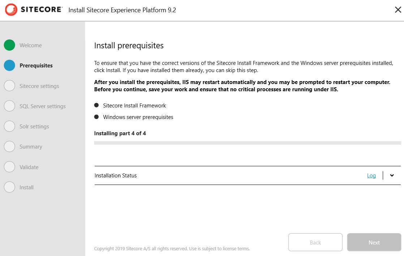Open the Summary step label
The image size is (404, 256).
pyautogui.click(x=31, y=147)
